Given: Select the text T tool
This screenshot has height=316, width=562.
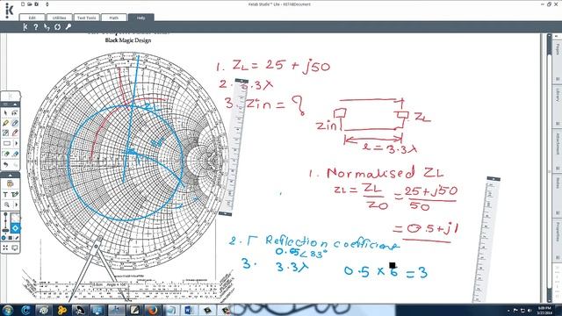Looking at the screenshot, I should (5, 195).
